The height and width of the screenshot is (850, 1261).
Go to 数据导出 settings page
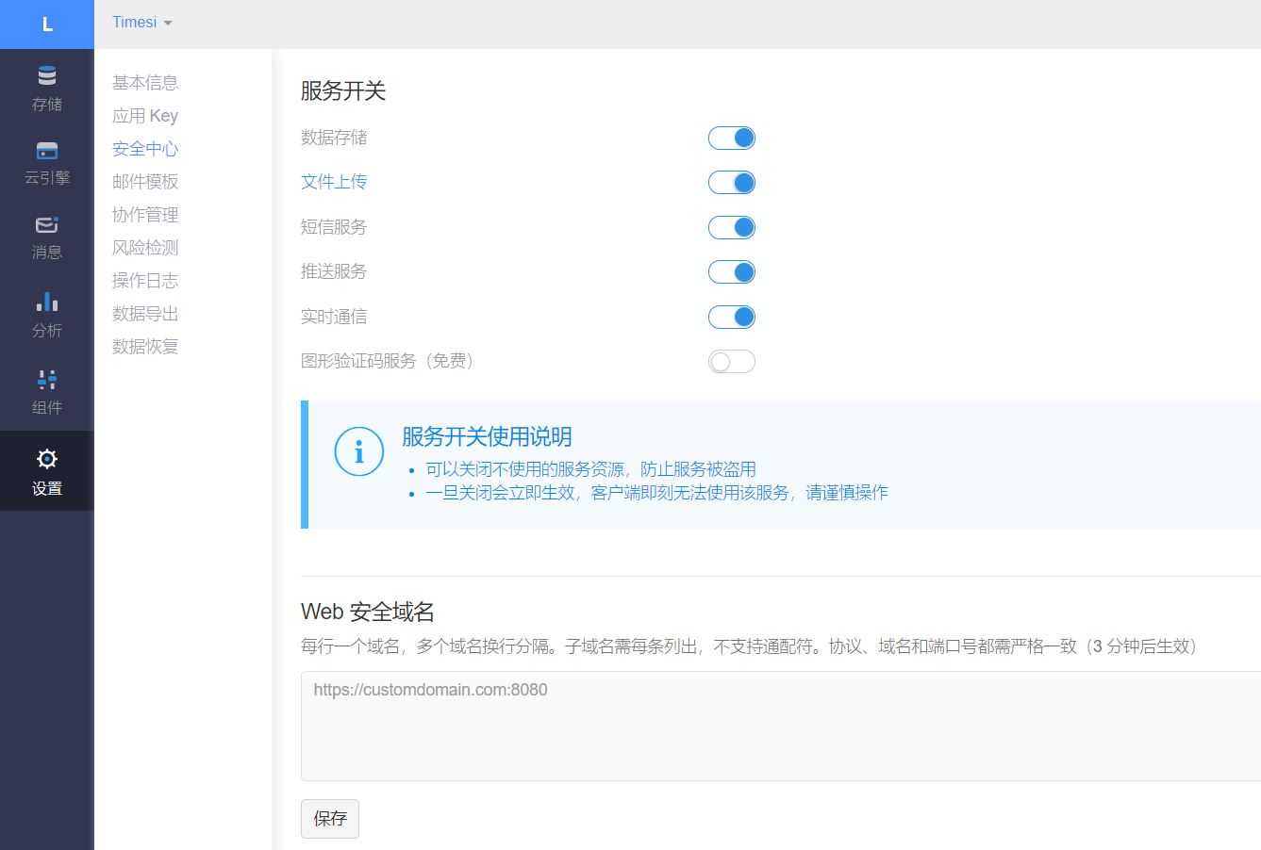(145, 314)
